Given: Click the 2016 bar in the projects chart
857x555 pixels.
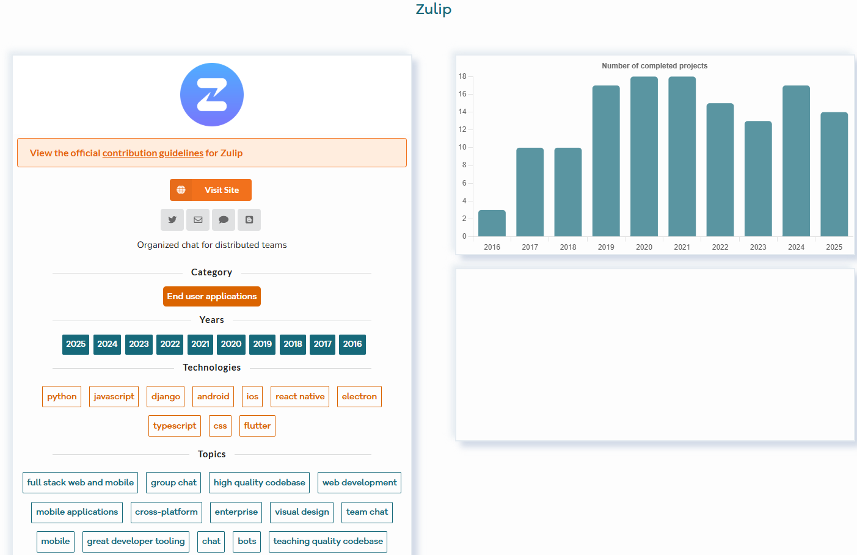Looking at the screenshot, I should [x=492, y=223].
